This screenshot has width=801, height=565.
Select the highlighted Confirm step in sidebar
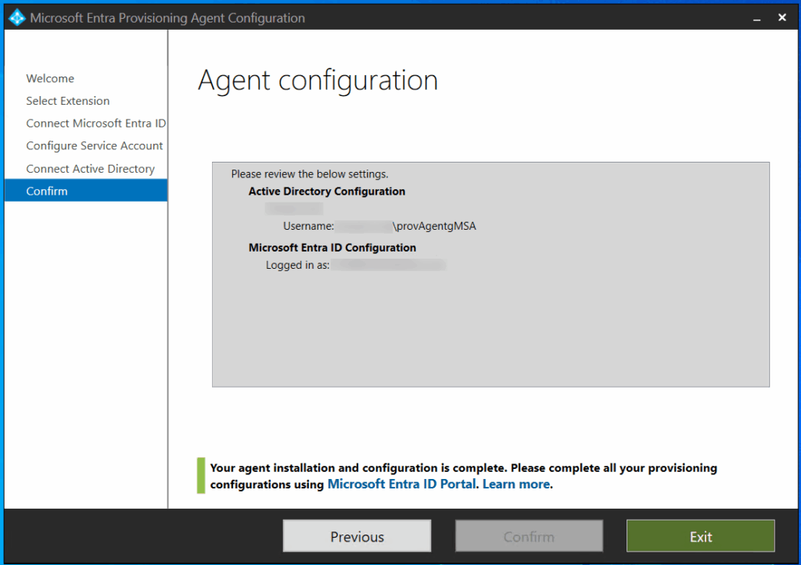pyautogui.click(x=47, y=191)
